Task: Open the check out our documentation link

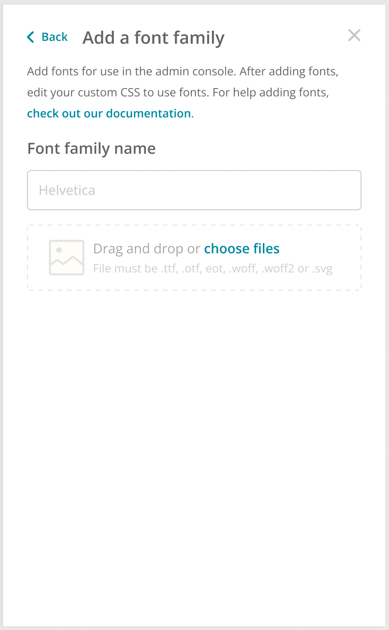Action: pos(109,113)
